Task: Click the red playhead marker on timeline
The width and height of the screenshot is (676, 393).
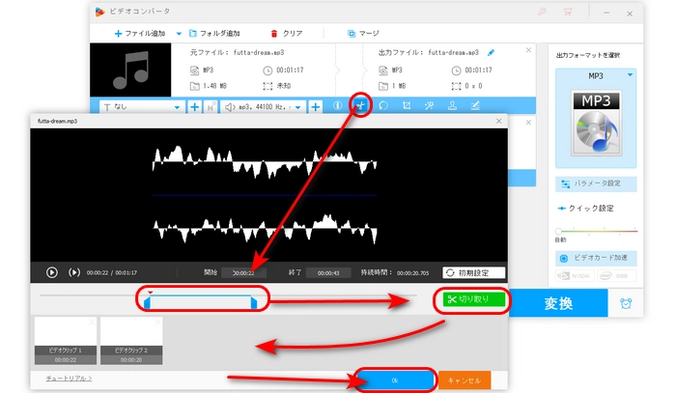Action: pos(150,293)
